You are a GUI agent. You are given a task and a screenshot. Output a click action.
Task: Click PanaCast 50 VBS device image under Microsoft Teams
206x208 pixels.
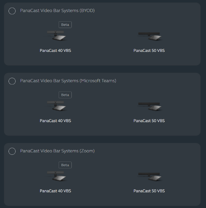pyautogui.click(x=150, y=106)
